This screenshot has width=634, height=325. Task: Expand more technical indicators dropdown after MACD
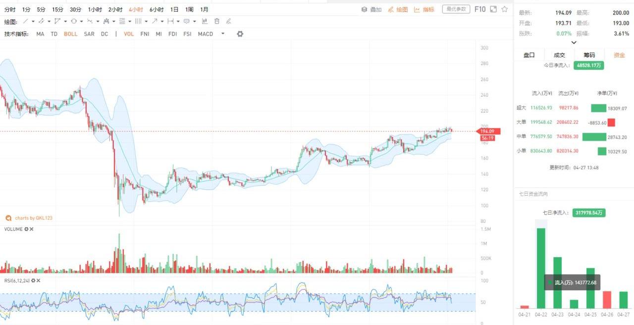(223, 34)
